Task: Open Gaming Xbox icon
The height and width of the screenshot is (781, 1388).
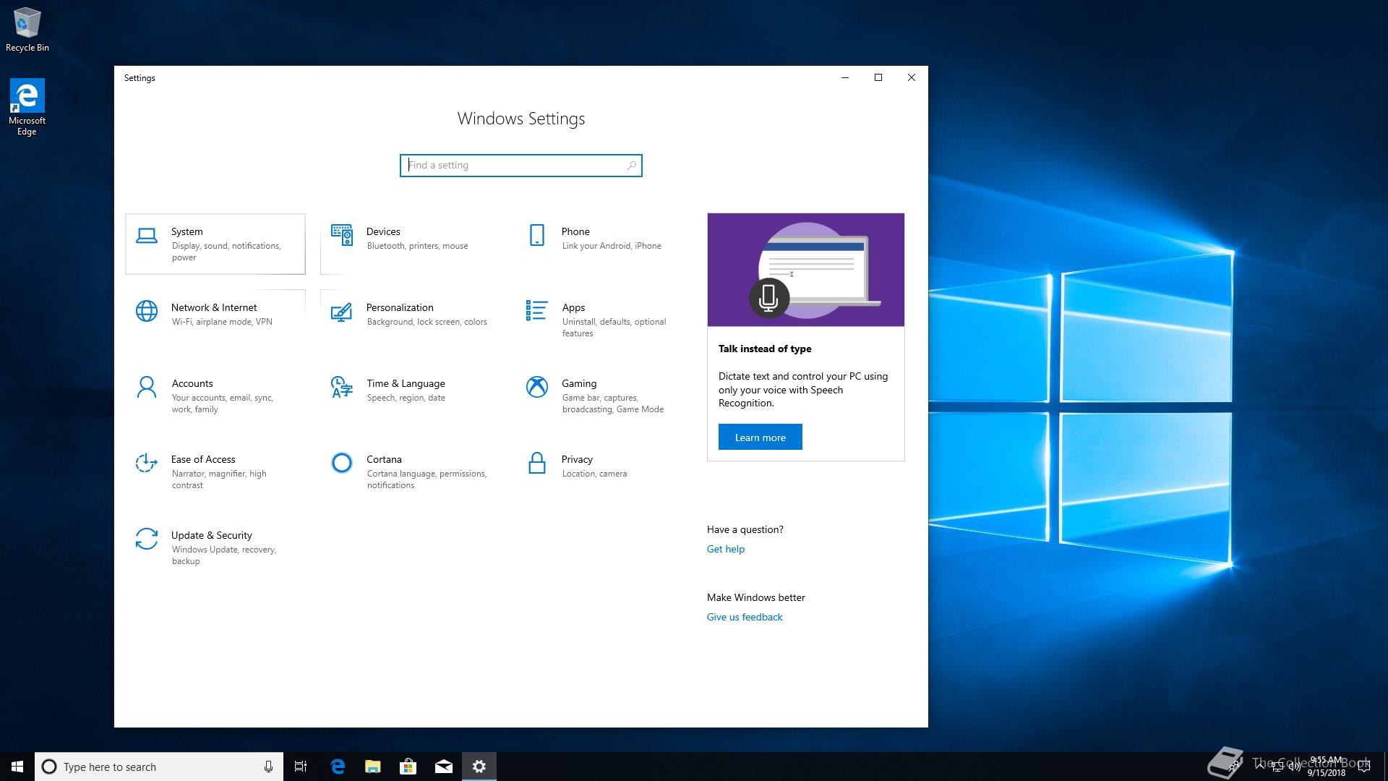Action: click(536, 387)
